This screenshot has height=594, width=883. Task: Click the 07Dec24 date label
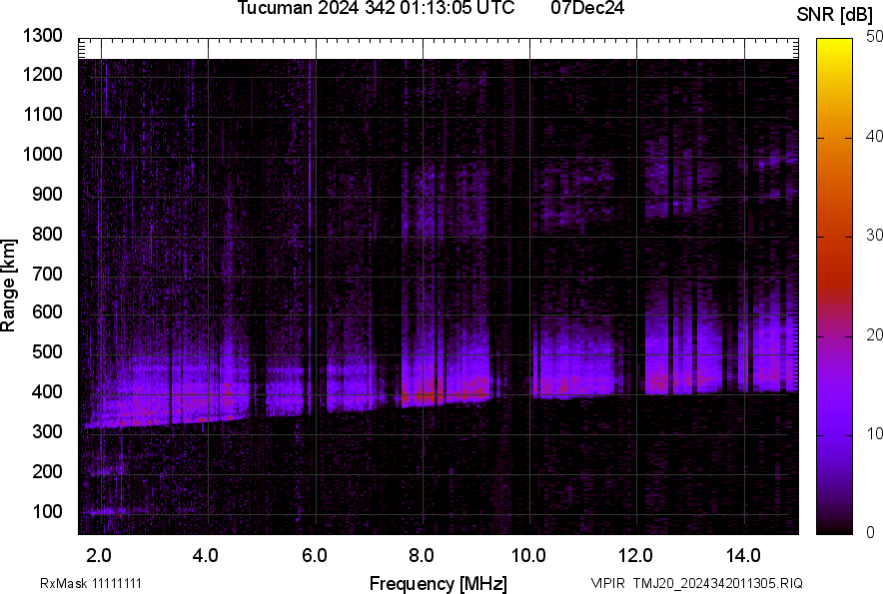pos(587,8)
